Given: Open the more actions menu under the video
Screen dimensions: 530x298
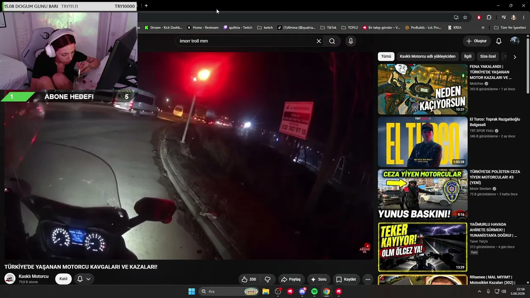Looking at the screenshot, I should tap(368, 279).
